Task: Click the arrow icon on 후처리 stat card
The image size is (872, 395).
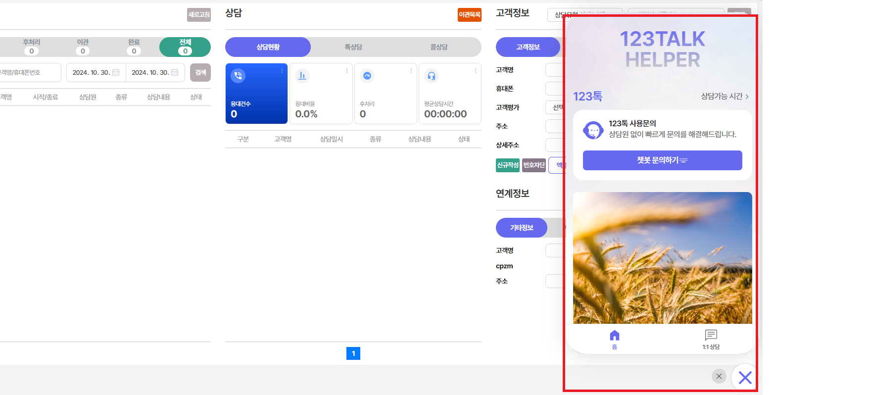Action: click(367, 76)
